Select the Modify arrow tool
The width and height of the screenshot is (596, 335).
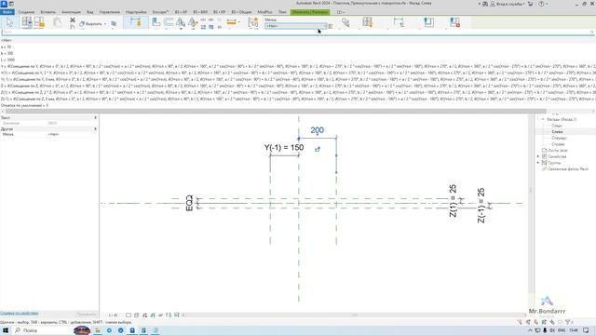click(9, 22)
